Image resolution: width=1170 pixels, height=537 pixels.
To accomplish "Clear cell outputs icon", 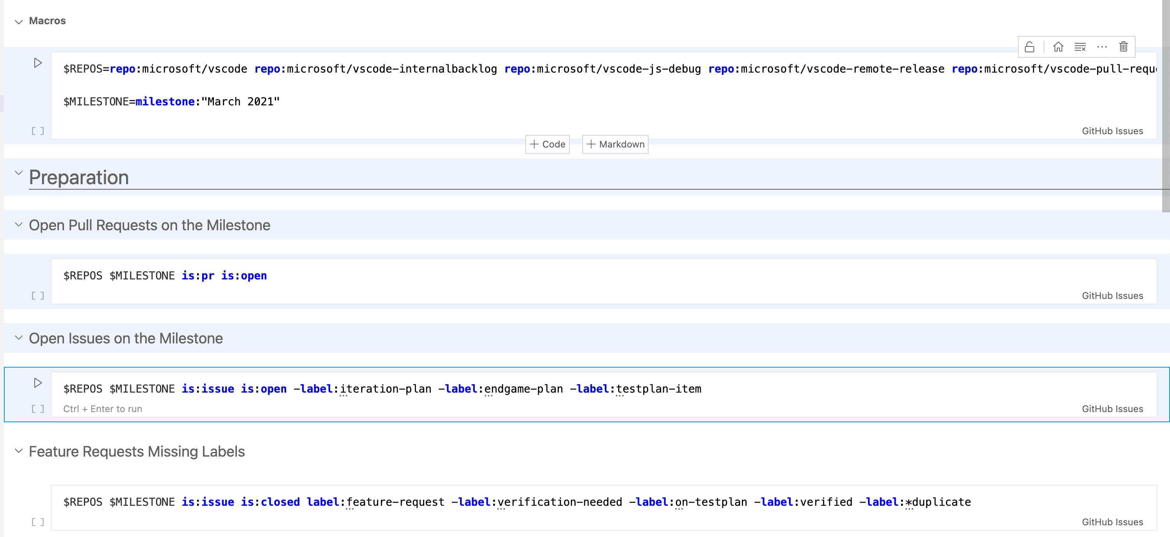I will pyautogui.click(x=1079, y=47).
